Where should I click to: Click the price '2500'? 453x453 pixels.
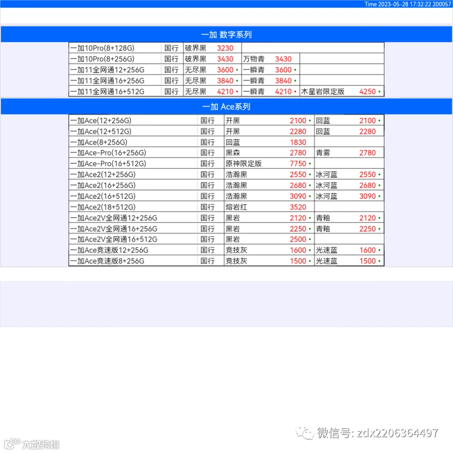(x=298, y=239)
